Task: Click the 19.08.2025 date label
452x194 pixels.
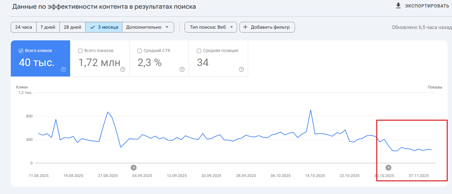Action: [x=73, y=176]
